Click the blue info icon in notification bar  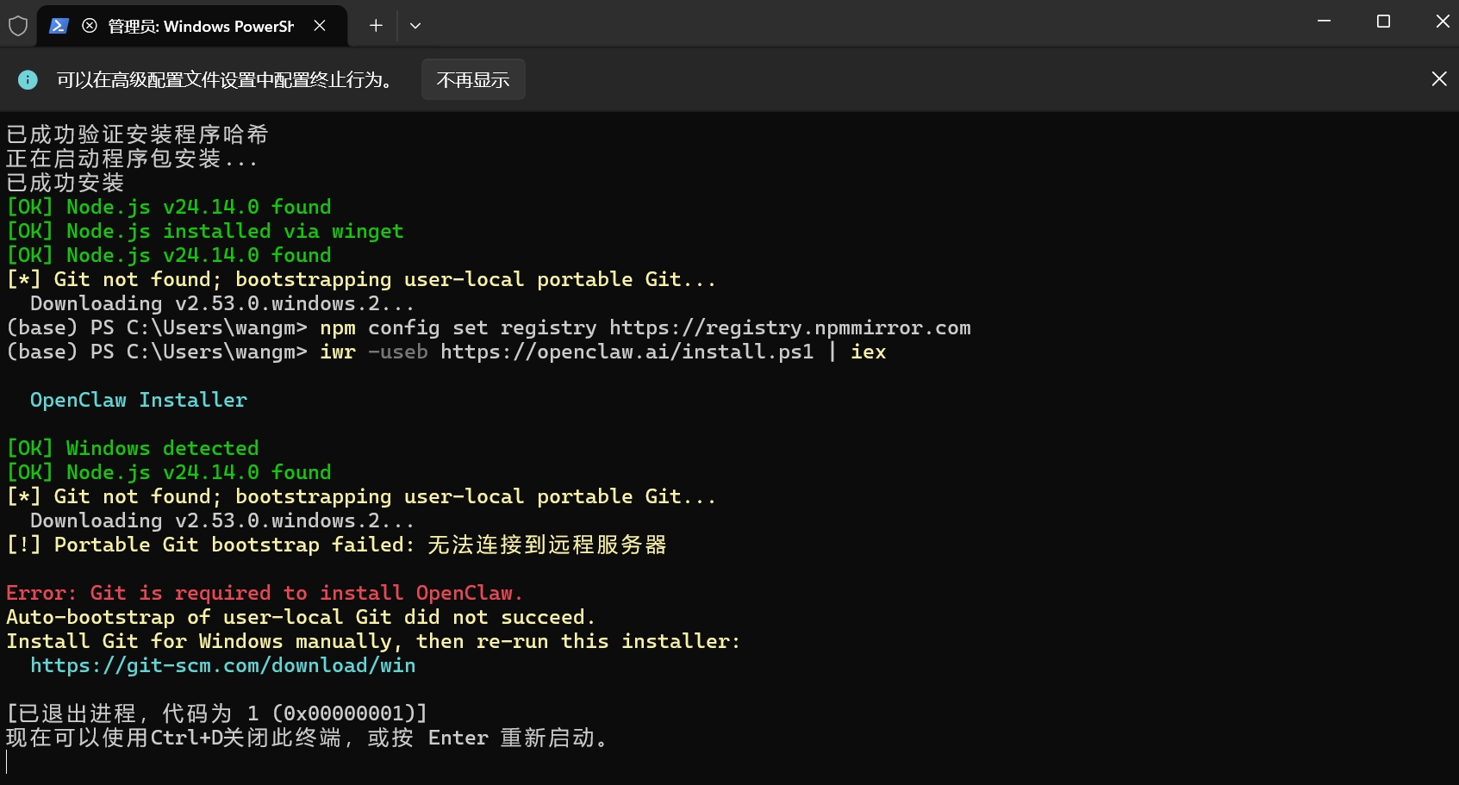click(x=28, y=80)
